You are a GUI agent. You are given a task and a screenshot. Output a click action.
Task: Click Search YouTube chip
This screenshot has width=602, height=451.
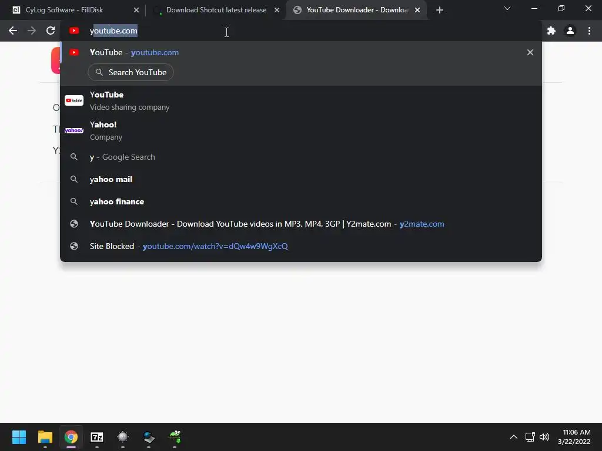pos(131,72)
